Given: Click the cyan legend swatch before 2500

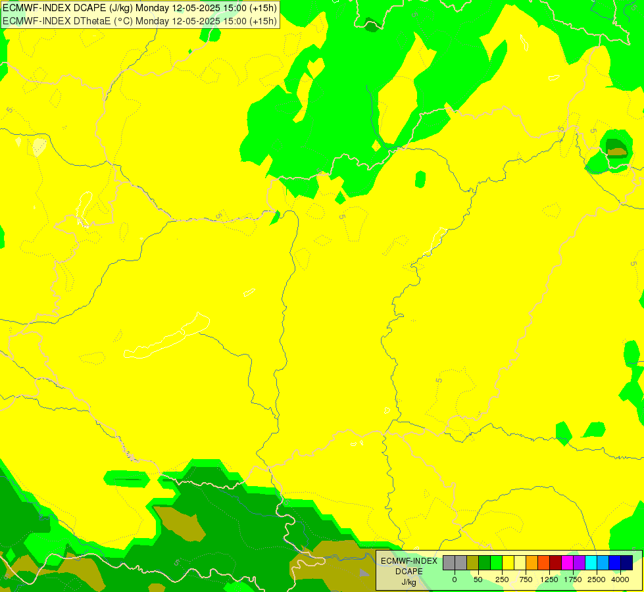Looking at the screenshot, I should click(591, 563).
